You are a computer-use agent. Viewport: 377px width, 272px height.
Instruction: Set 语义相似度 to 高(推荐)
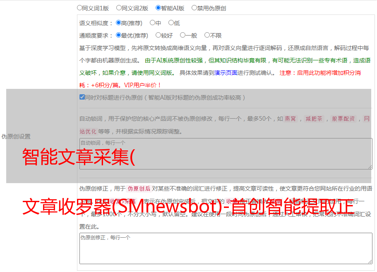pyautogui.click(x=118, y=23)
